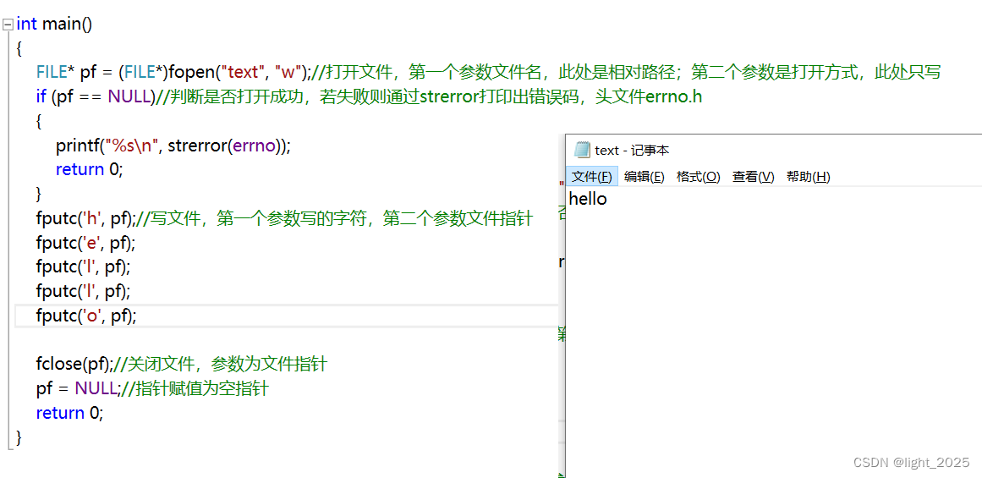
Task: Click the first 'return 0;' inside if block
Action: point(90,169)
